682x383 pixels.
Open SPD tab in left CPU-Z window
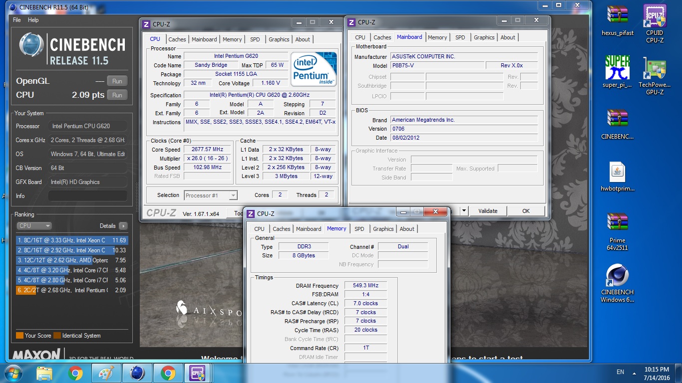click(255, 39)
